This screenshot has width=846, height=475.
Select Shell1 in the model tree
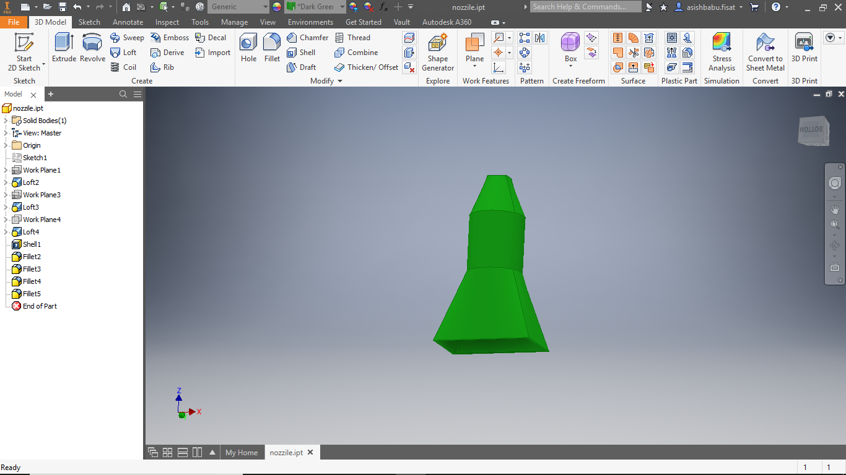[x=32, y=244]
